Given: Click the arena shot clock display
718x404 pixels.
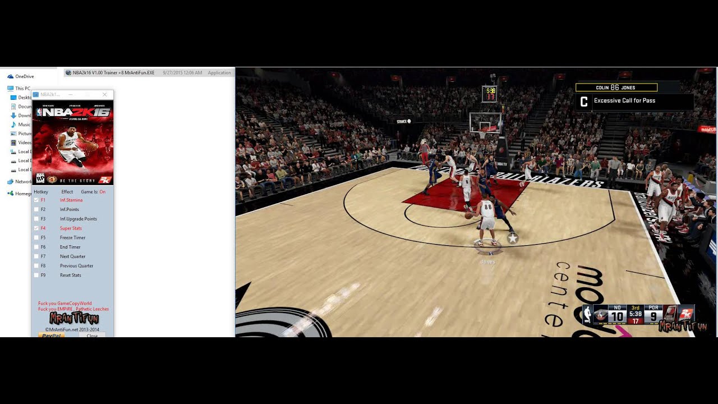Looking at the screenshot, I should 490,93.
